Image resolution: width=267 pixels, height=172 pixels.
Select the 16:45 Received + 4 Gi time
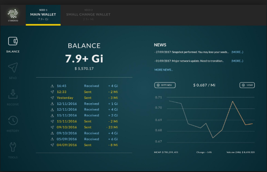62,86
